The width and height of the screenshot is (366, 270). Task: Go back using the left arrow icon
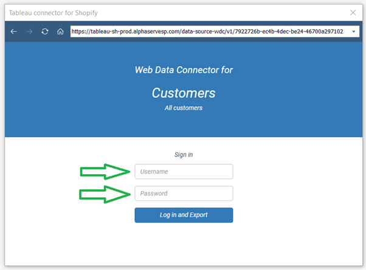click(13, 31)
